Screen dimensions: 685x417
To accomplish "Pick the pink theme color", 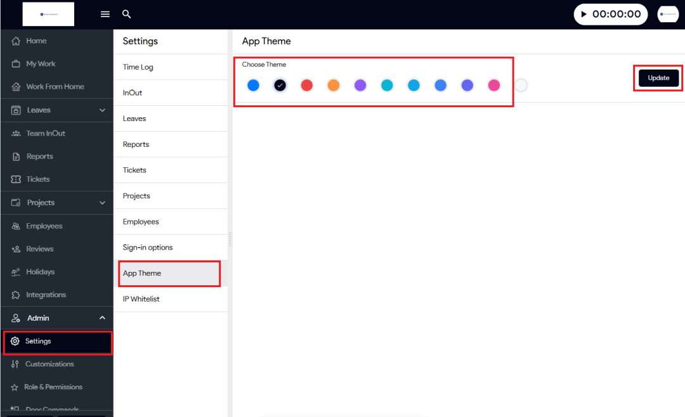I will 494,85.
